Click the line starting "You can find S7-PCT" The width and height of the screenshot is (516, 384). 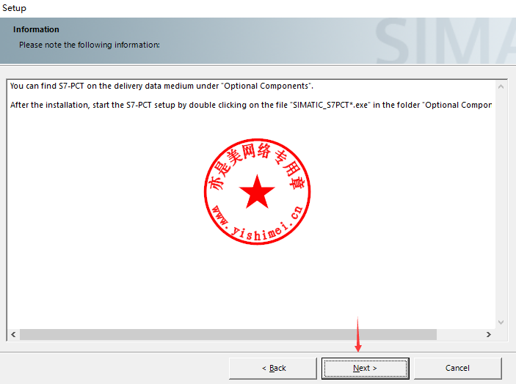(161, 86)
